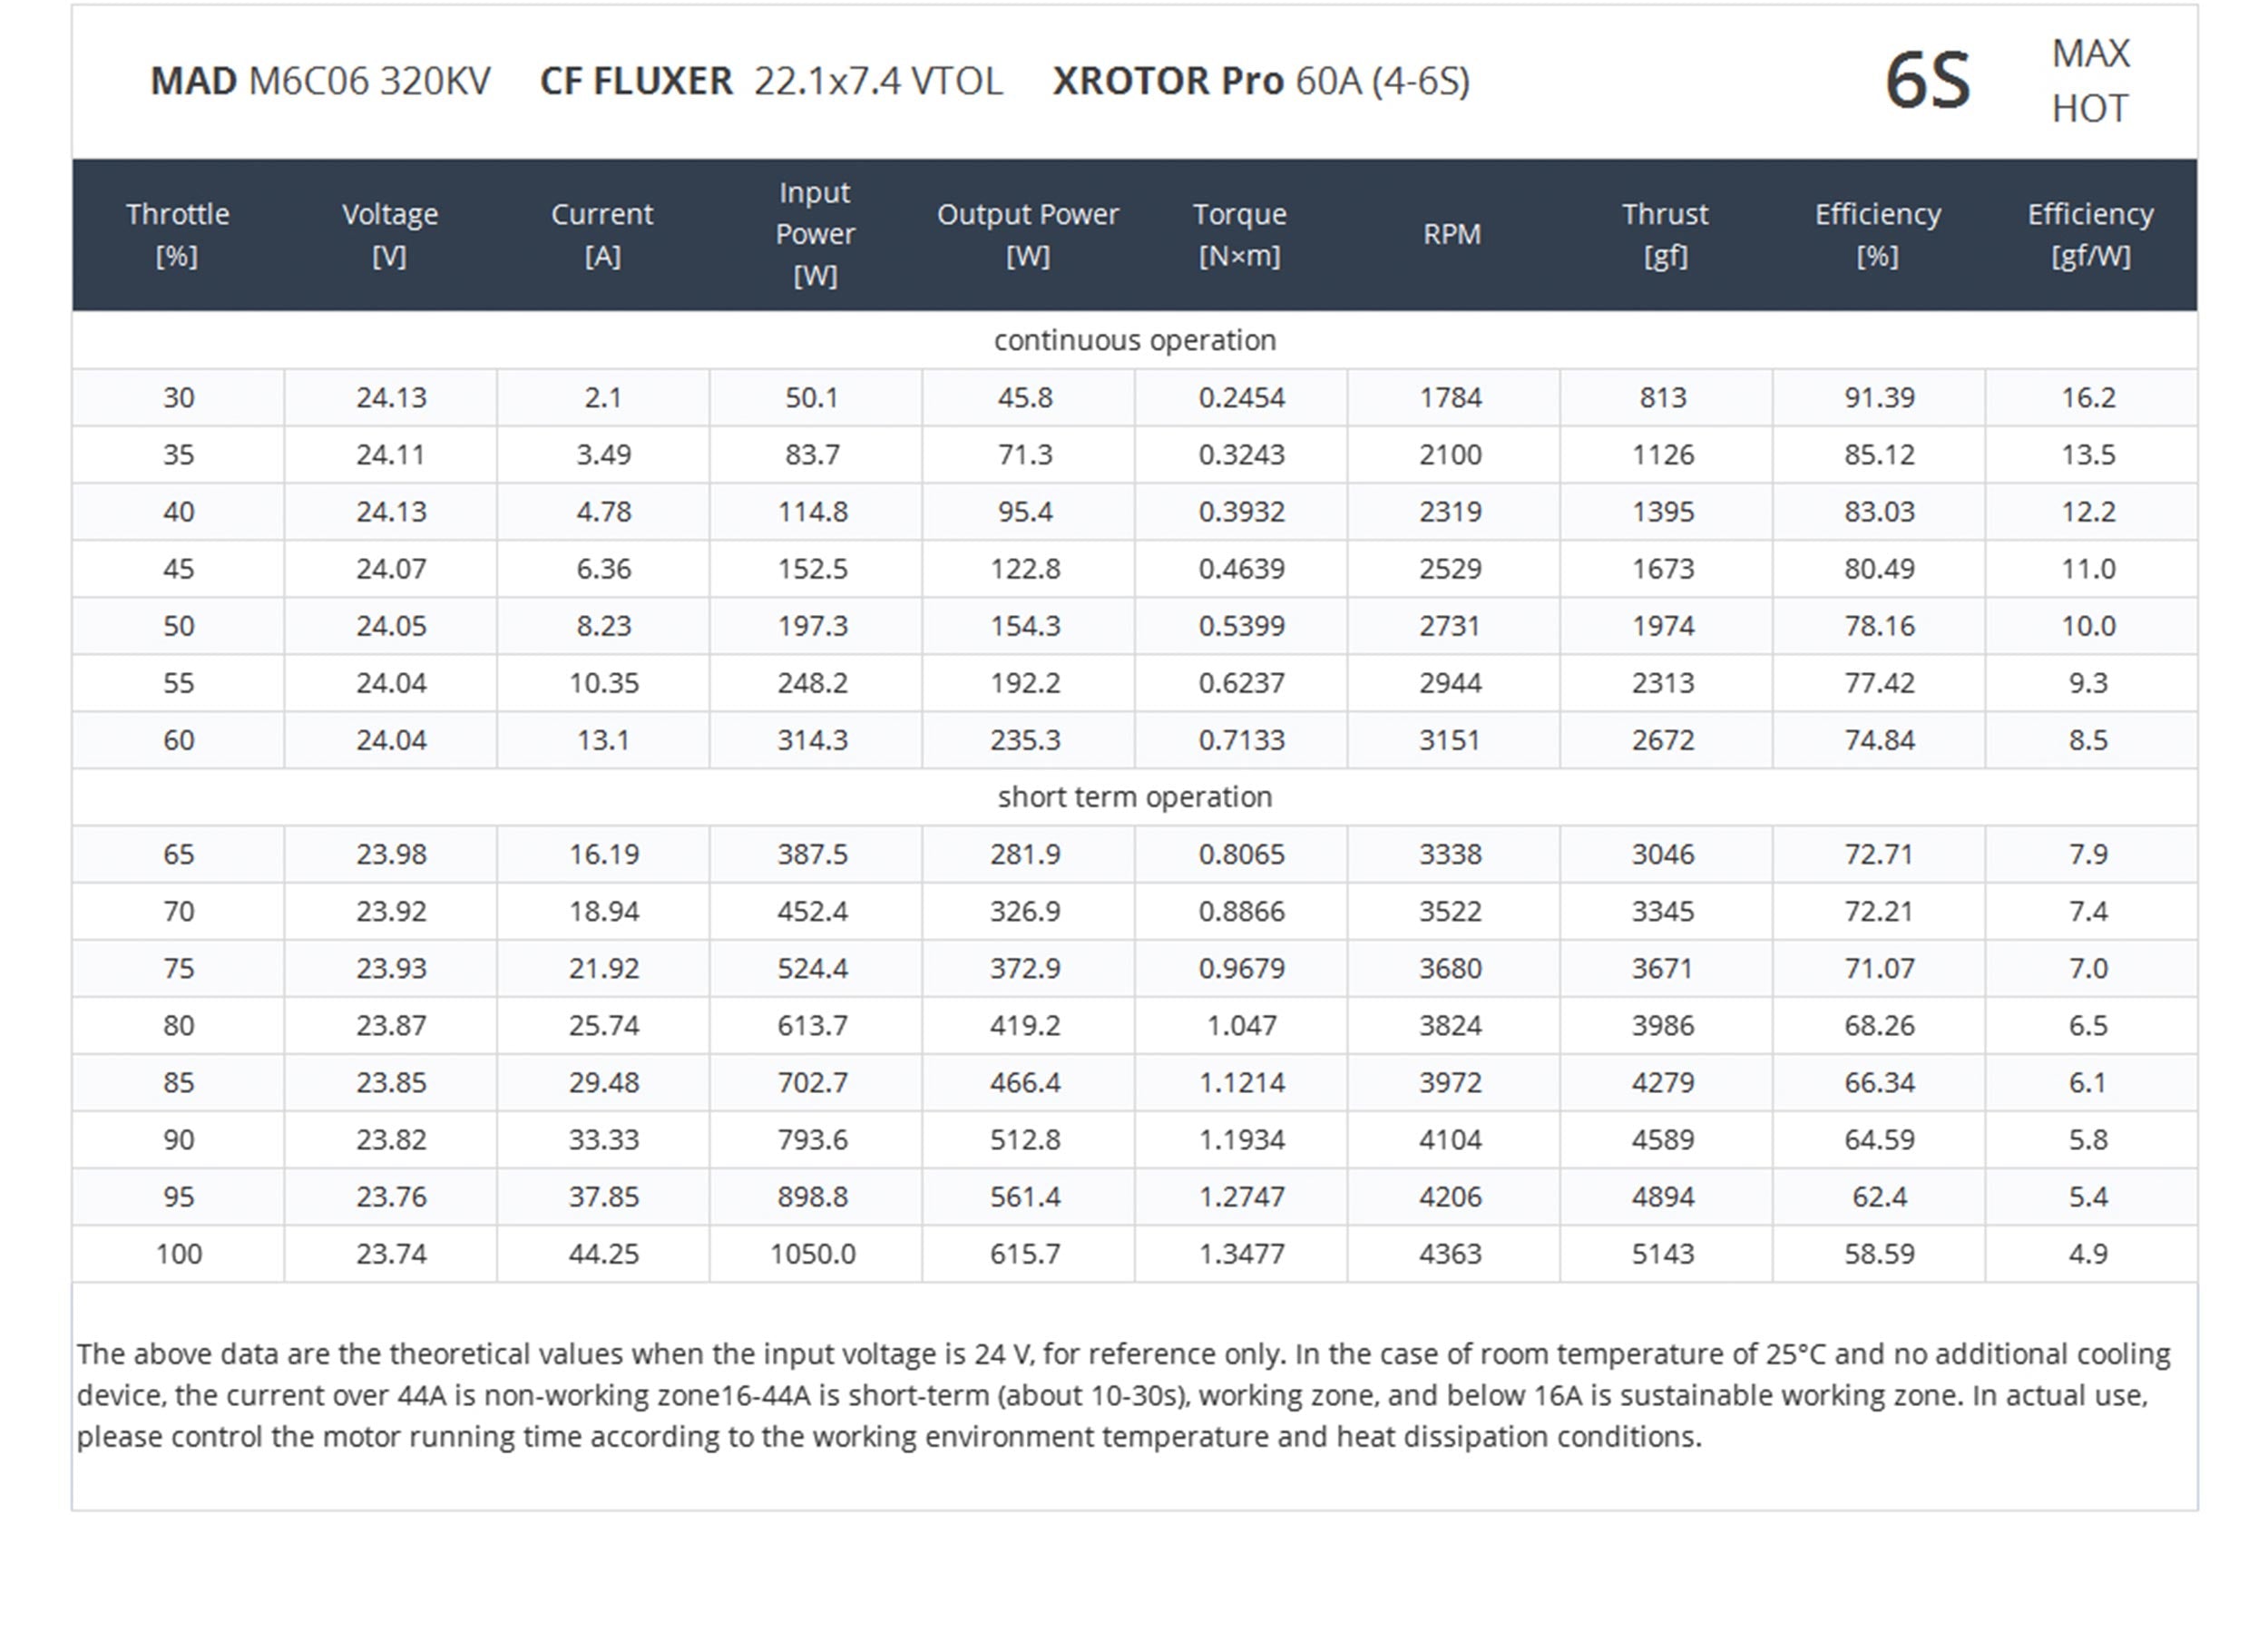Click the Throttle [%] column header
Viewport: 2268px width, 1641px height.
[x=177, y=234]
